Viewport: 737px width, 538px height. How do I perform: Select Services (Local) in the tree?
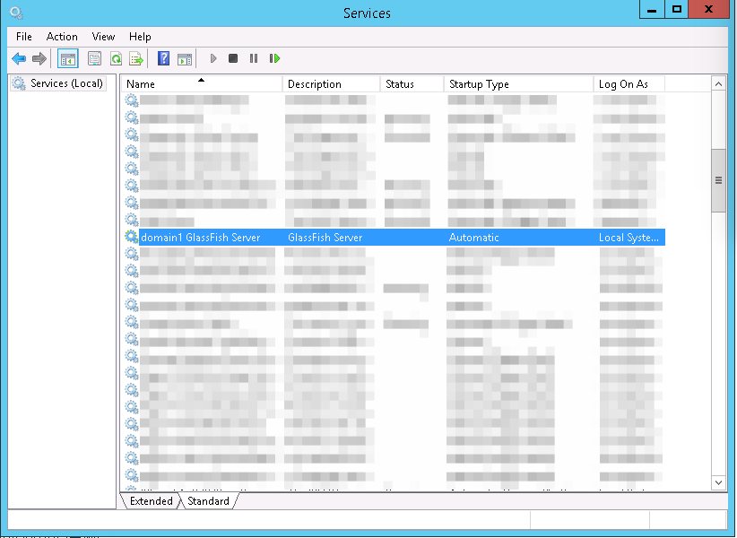pos(66,83)
